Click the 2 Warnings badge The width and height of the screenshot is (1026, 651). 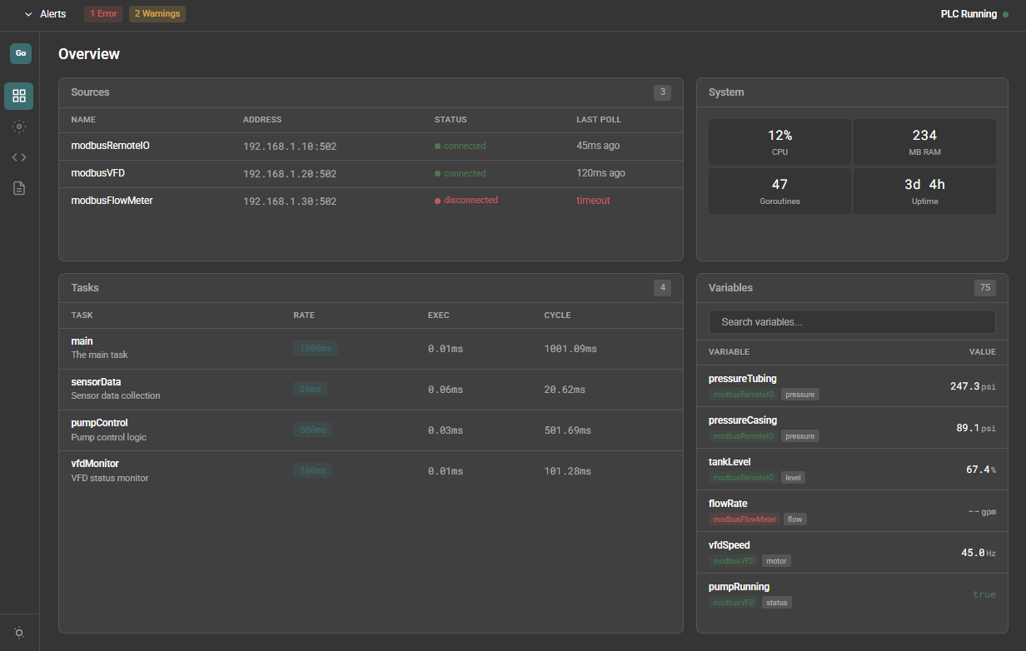157,14
